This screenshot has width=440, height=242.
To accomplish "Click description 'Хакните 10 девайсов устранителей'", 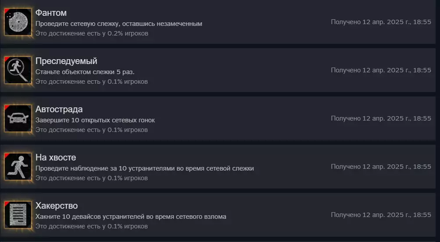I will click(131, 217).
